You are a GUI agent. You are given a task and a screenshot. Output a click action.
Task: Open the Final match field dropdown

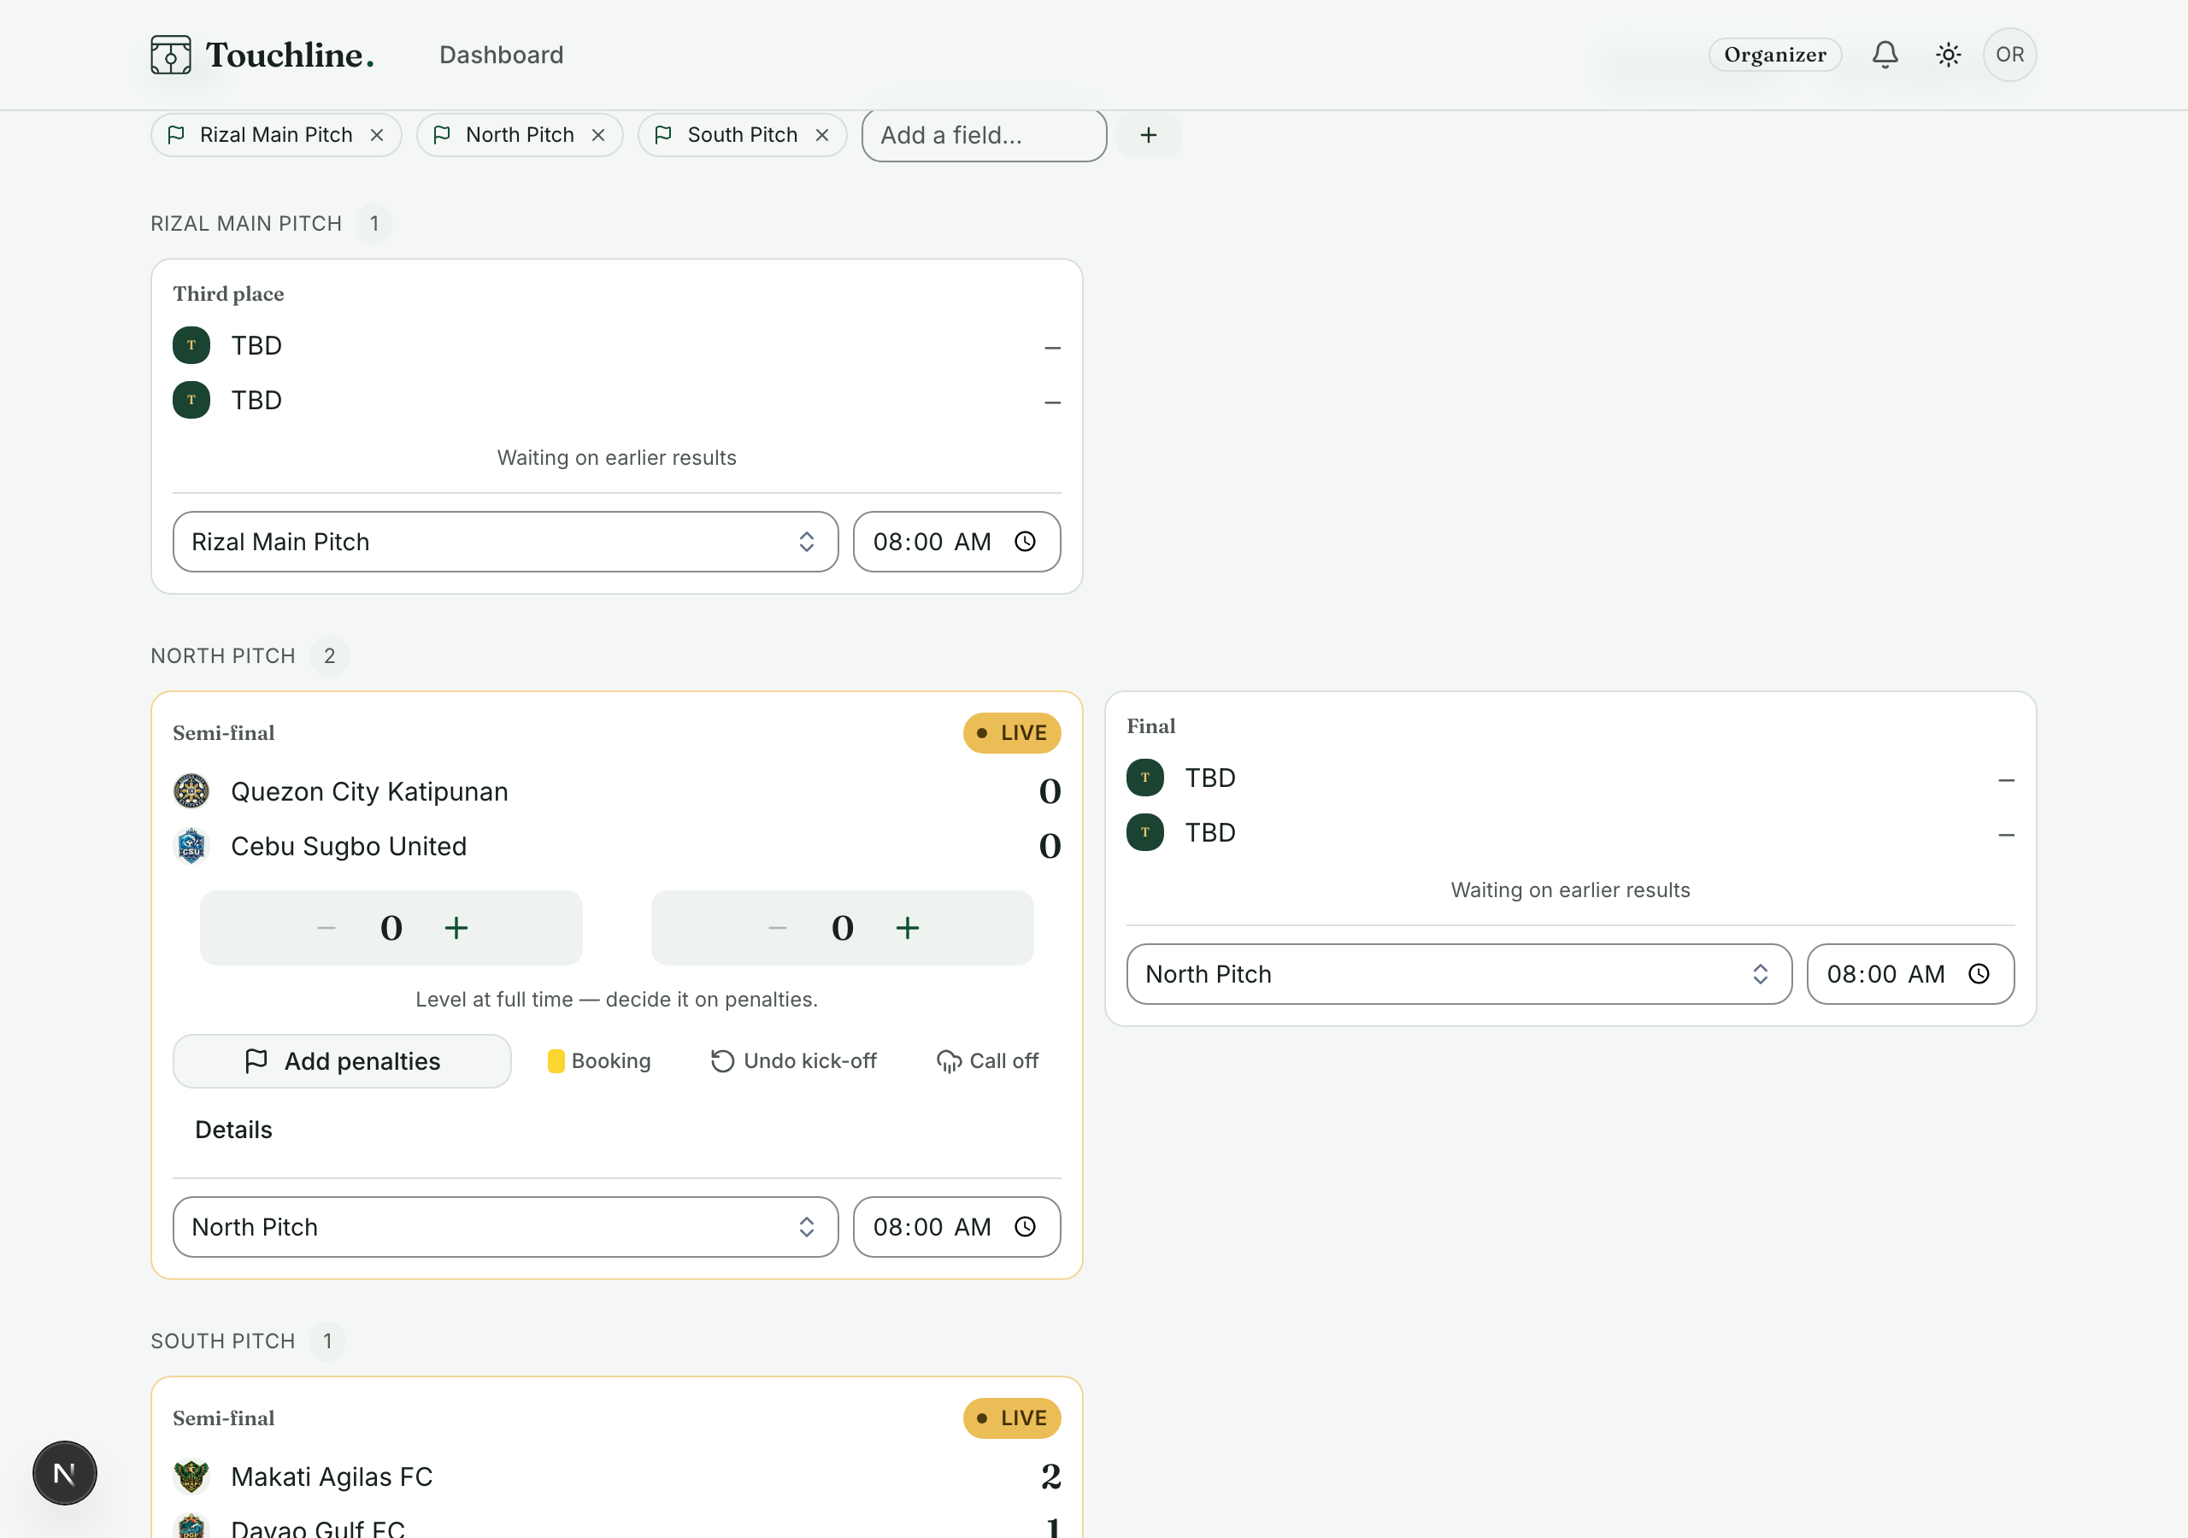click(x=1458, y=974)
